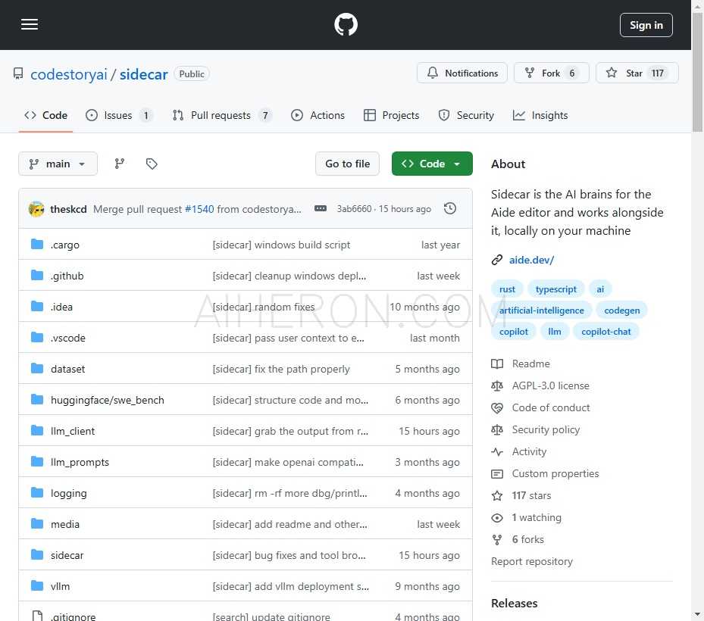Image resolution: width=704 pixels, height=621 pixels.
Task: Switch to the Code tab
Action: 45,115
